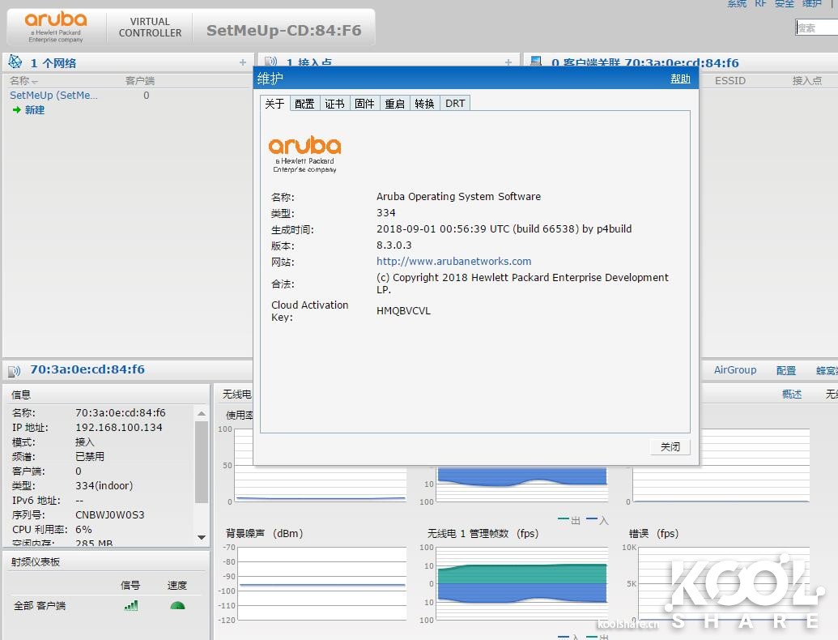Click the version value 8.3.0.3

click(x=393, y=245)
